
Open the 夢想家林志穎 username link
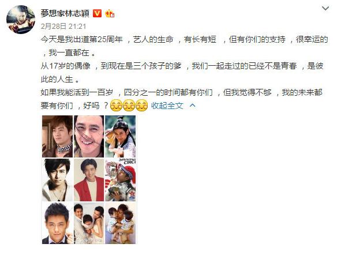[65, 13]
